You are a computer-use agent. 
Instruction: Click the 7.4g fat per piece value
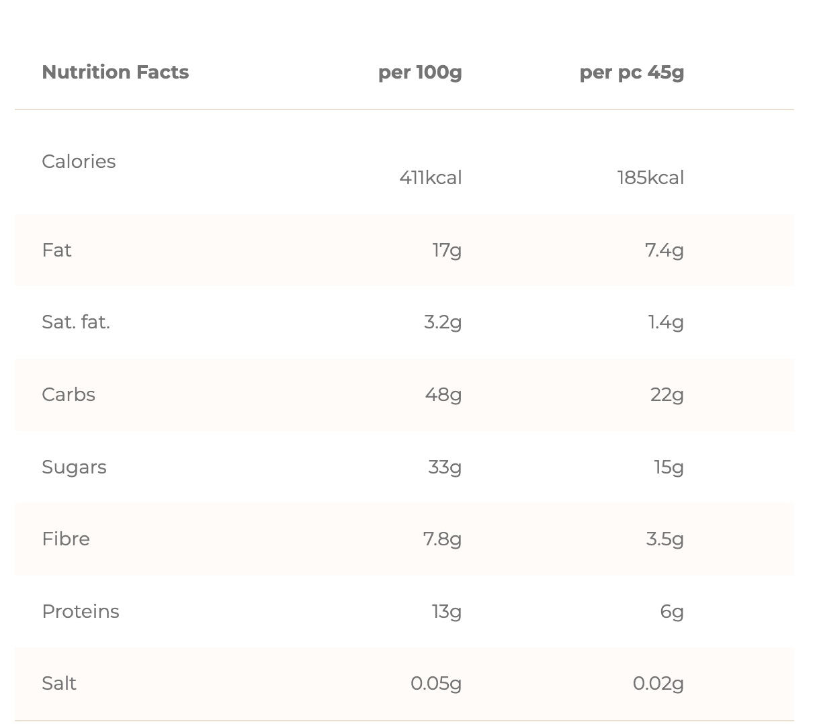pos(664,250)
